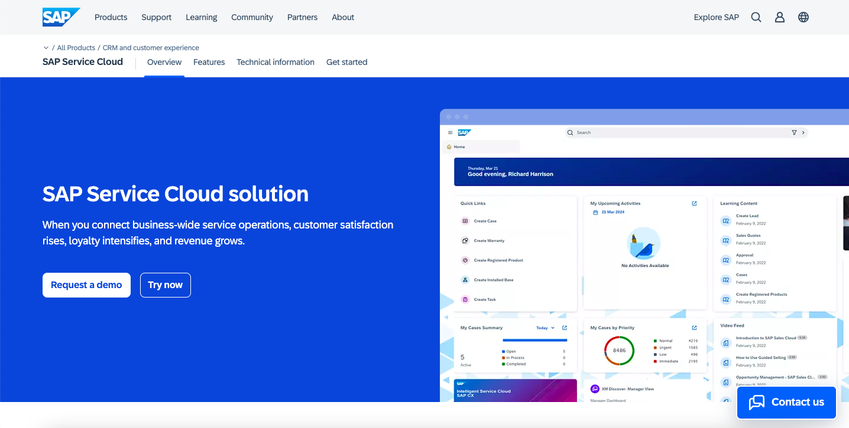
Task: Click the bird illustration in No Activities Available
Action: 643,243
